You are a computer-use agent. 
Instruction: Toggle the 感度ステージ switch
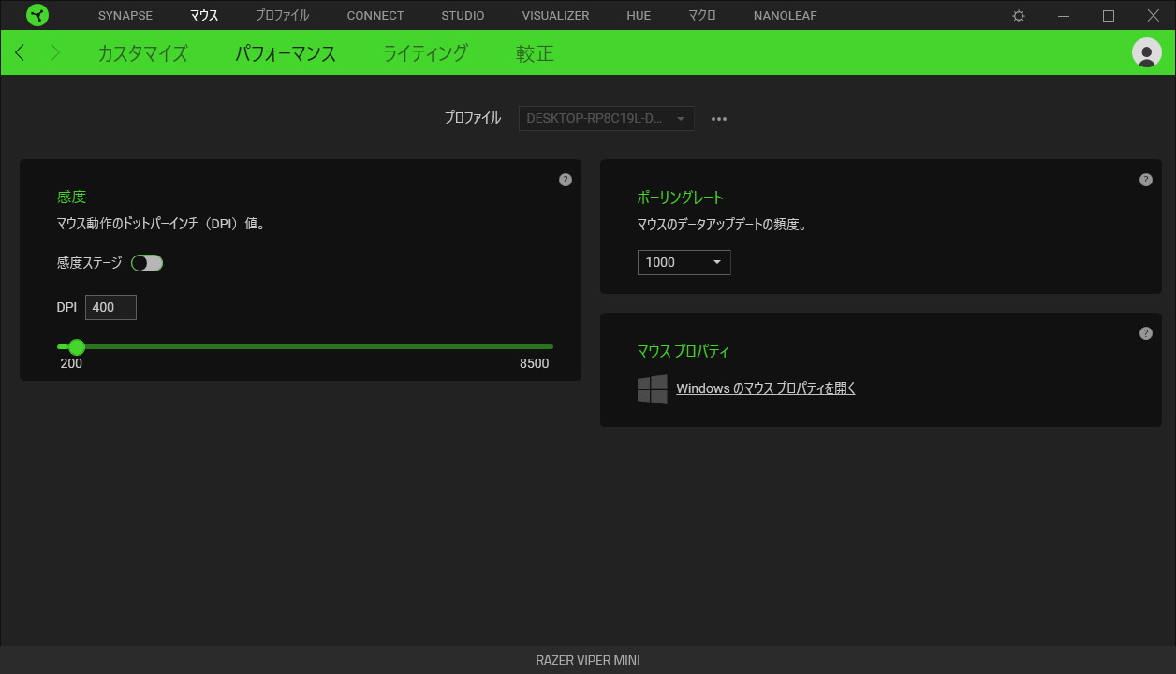[147, 263]
